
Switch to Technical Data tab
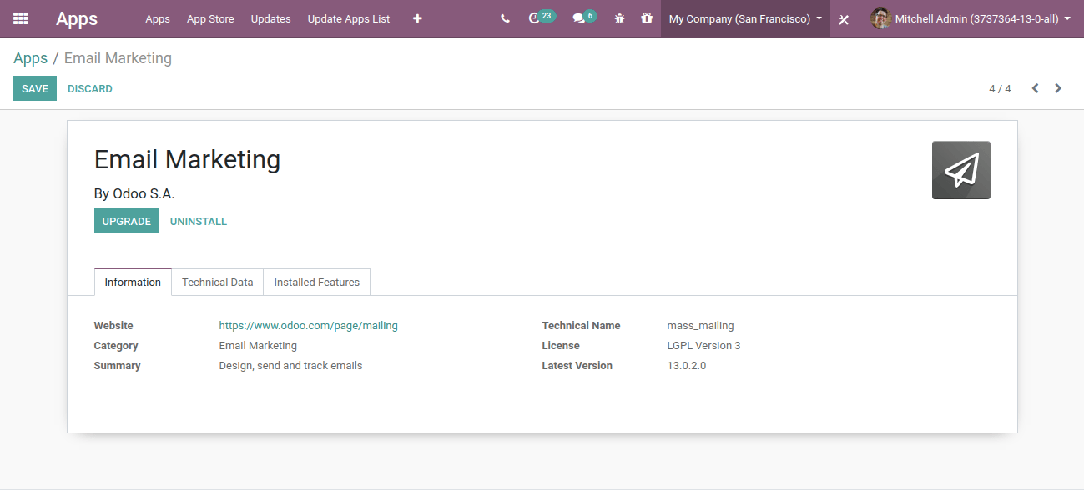218,282
